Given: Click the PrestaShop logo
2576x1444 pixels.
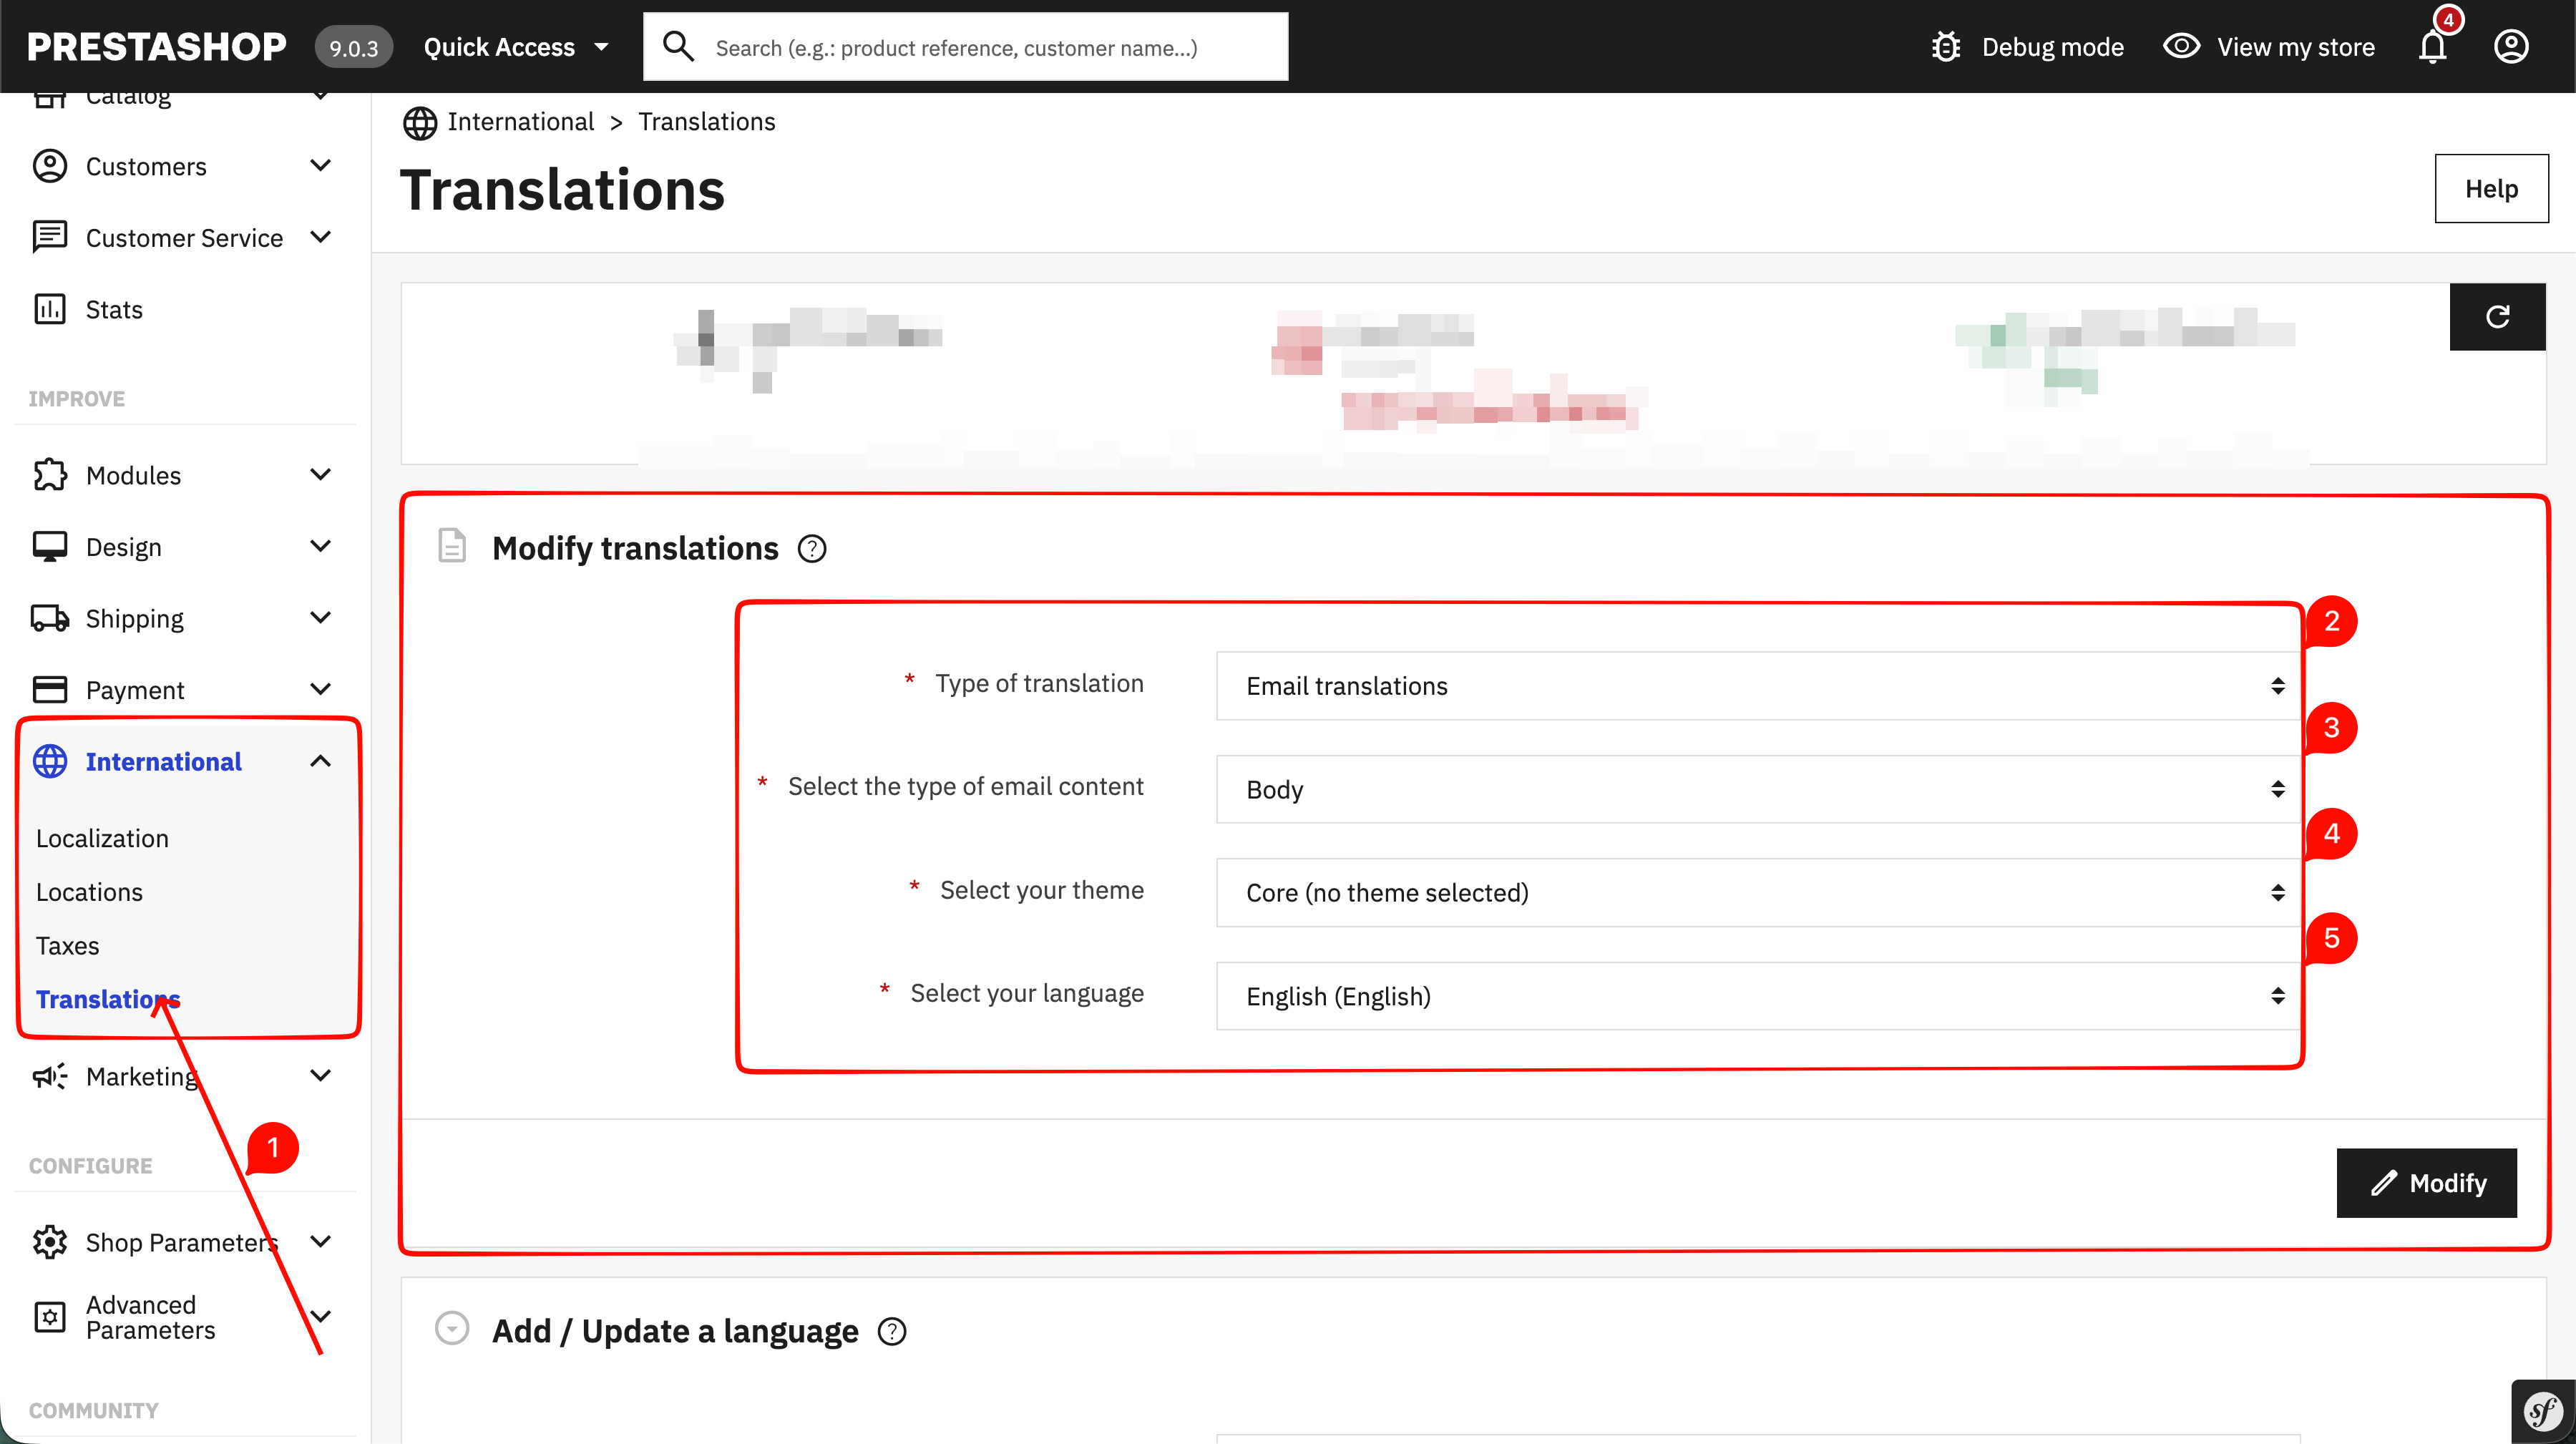Looking at the screenshot, I should 156,47.
